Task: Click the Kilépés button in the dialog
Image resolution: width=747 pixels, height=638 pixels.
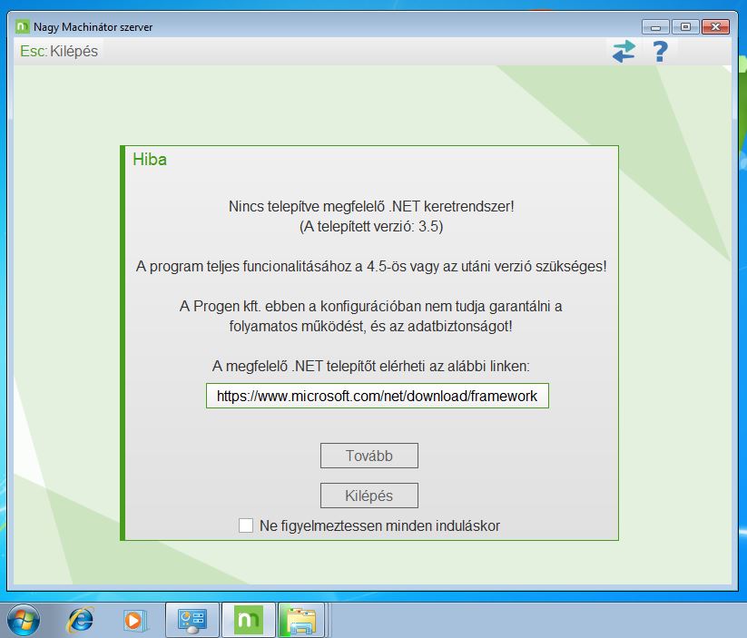Action: click(369, 496)
